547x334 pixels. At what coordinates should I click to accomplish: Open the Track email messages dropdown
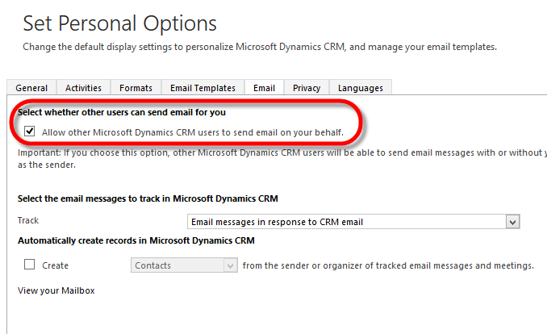(353, 222)
